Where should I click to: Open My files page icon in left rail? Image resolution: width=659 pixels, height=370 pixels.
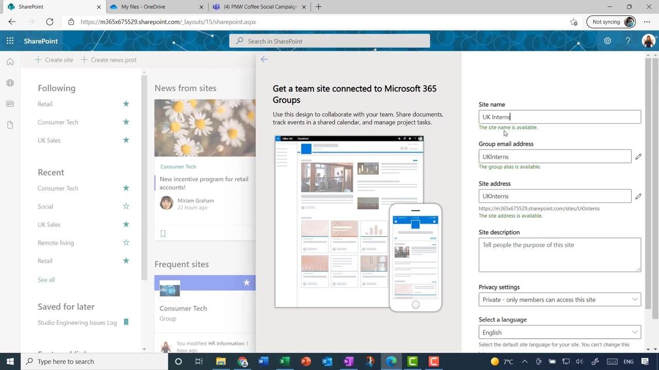point(10,125)
